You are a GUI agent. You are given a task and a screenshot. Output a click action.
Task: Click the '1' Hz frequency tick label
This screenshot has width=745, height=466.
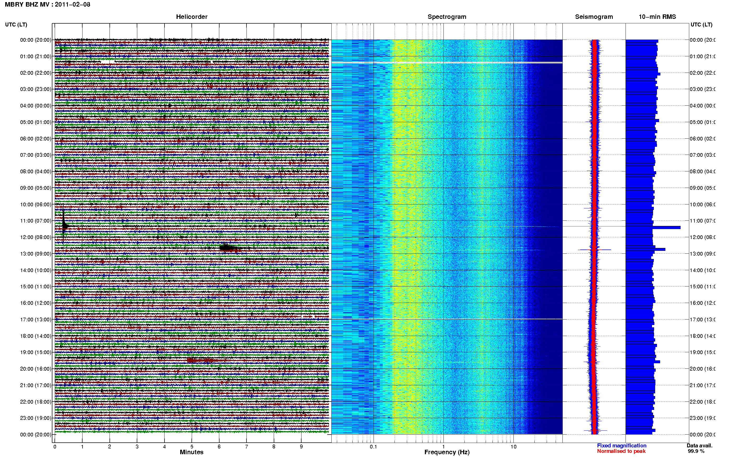pos(443,447)
